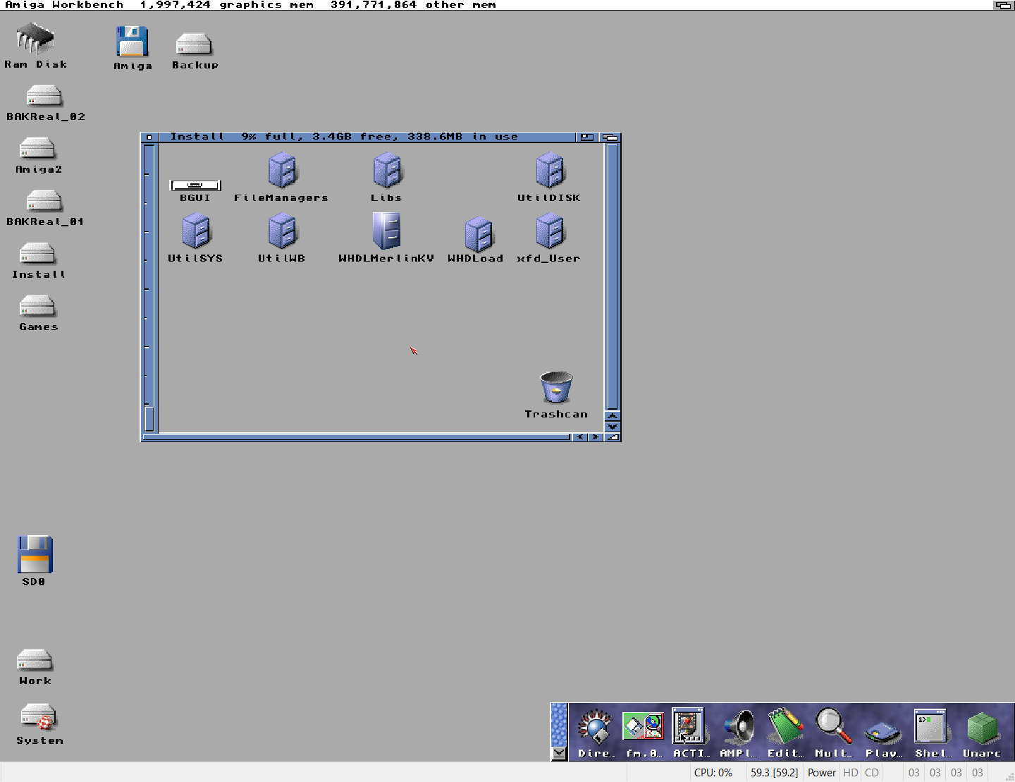Click the Install window zoom gadget
This screenshot has height=782, width=1015.
(x=587, y=137)
